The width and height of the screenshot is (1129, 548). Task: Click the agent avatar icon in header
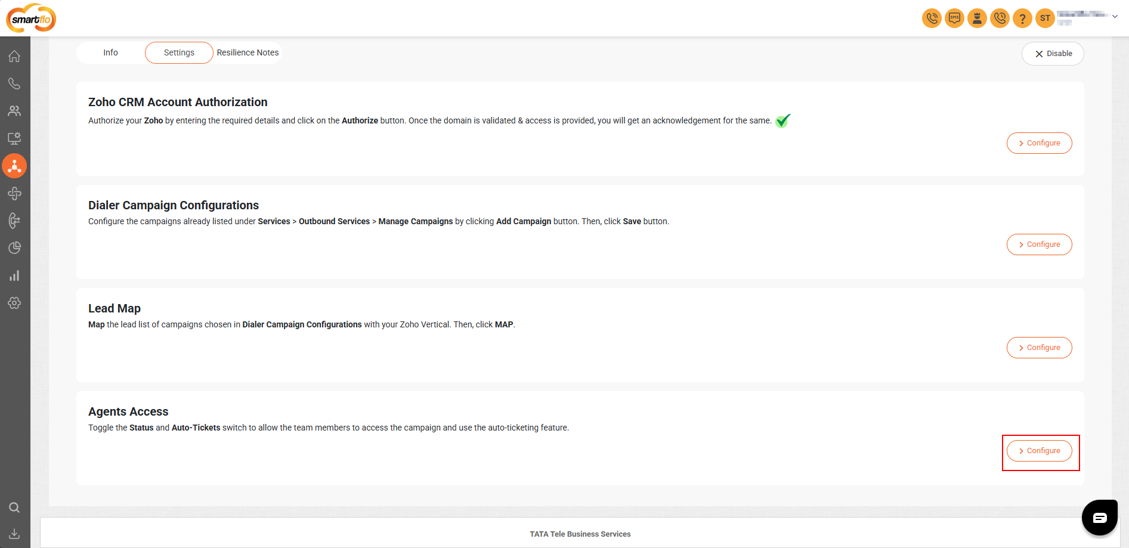pyautogui.click(x=977, y=18)
